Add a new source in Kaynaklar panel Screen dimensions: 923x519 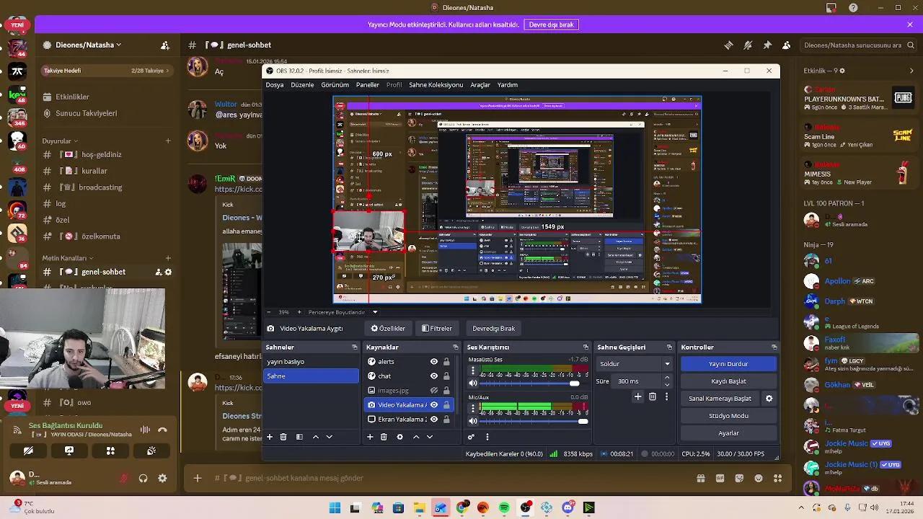[370, 437]
